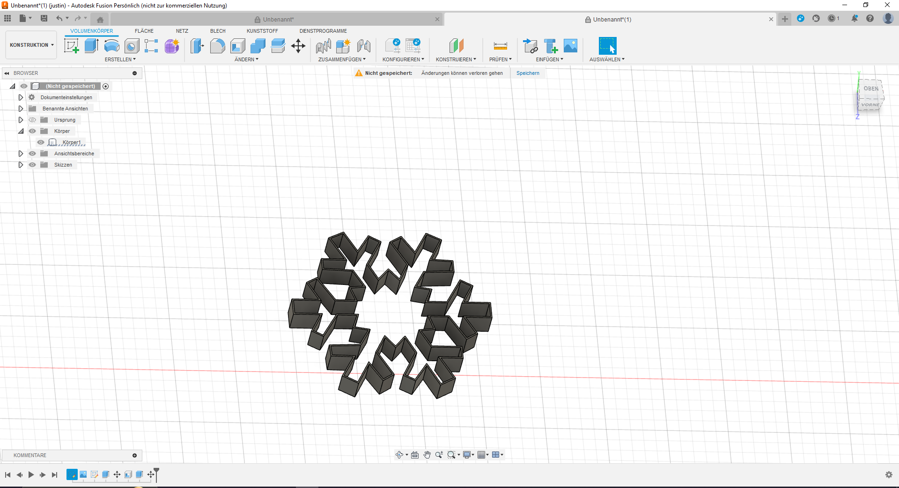Select the Create Sketch tool
Image resolution: width=899 pixels, height=488 pixels.
(x=71, y=46)
